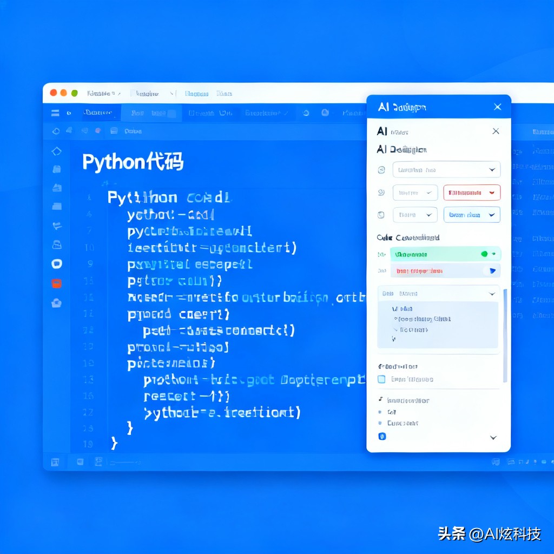Click the bottom-left status bar panel icon
This screenshot has width=554, height=554.
[55, 462]
